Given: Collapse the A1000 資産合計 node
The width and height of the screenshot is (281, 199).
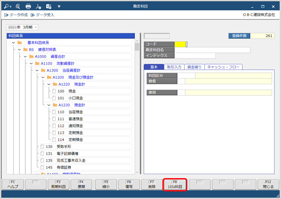Looking at the screenshot, I should [x=25, y=57].
